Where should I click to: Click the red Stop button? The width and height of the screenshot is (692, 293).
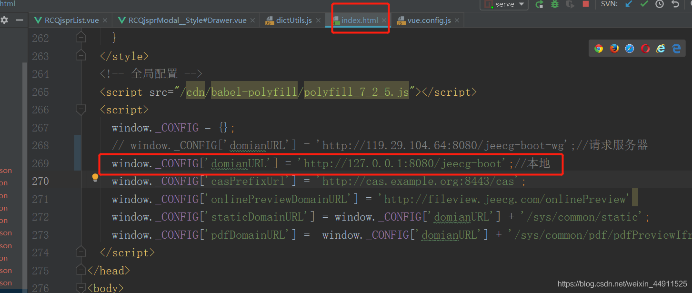pos(586,4)
